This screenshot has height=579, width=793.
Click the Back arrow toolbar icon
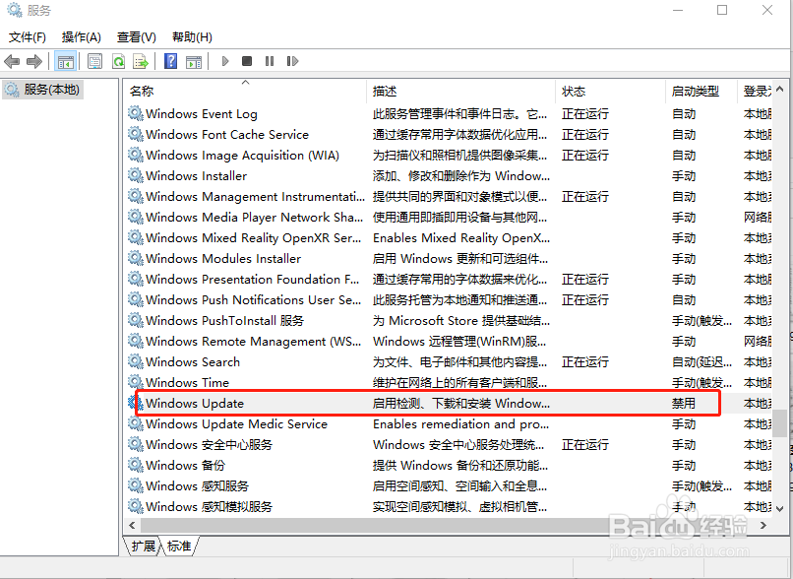click(12, 62)
